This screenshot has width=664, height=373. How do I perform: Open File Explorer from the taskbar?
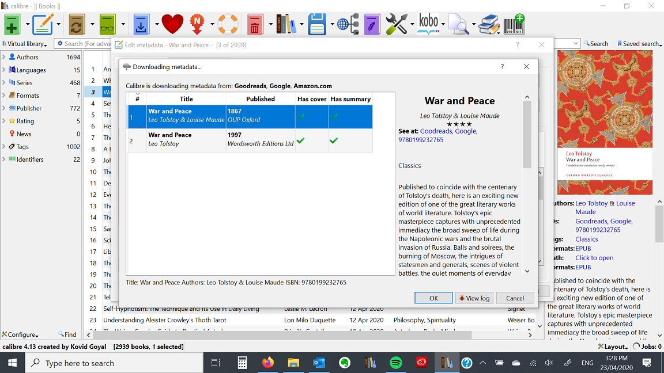pos(293,363)
